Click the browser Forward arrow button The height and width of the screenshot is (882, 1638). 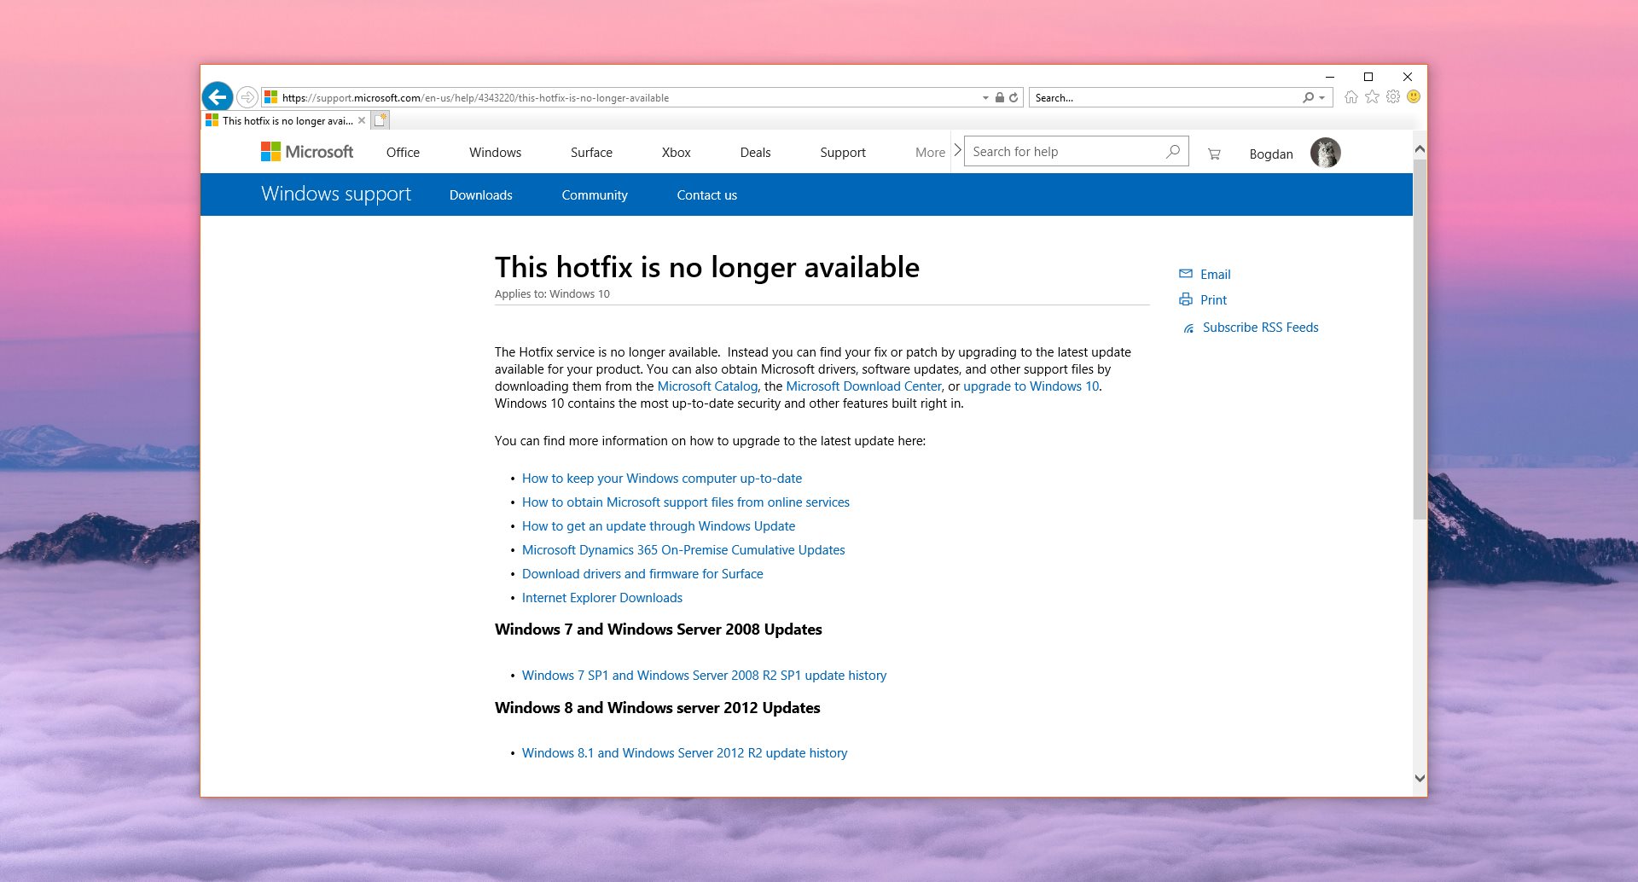(247, 97)
